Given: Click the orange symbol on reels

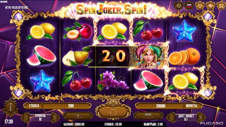Looking at the screenshot, I should (184, 56).
